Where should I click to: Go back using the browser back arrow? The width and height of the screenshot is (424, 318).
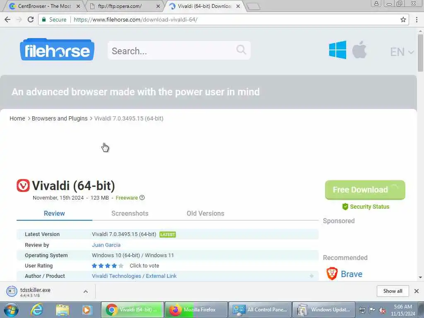point(7,19)
